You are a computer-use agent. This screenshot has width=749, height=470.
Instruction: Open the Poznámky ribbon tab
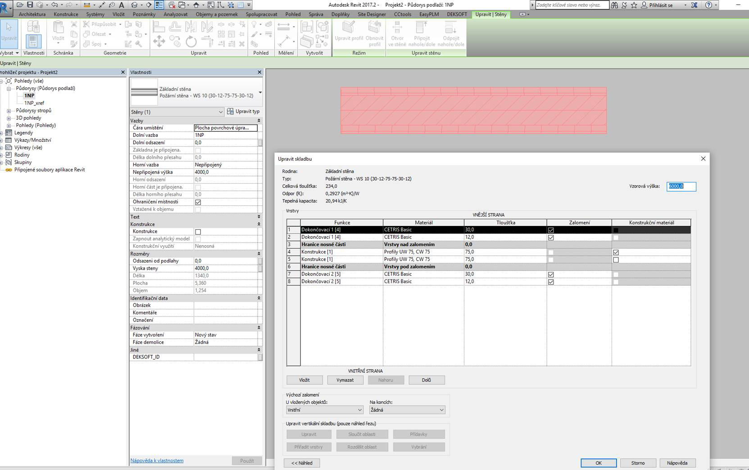(144, 14)
